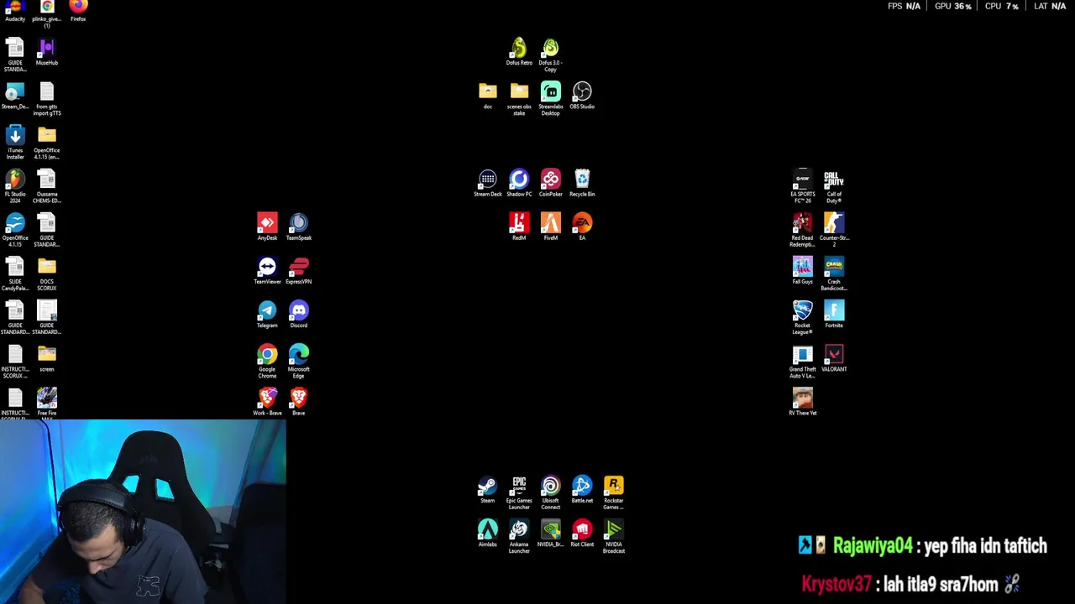Launch Ankama Launcher
1075x604 pixels.
point(519,537)
